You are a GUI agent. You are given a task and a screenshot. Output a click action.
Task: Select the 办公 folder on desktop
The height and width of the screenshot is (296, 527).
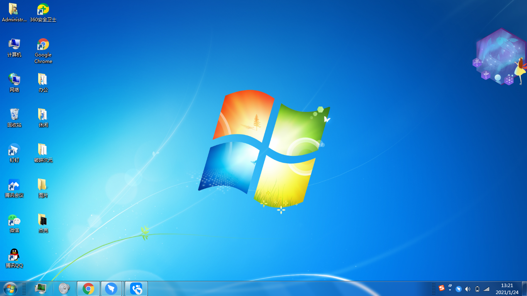(43, 83)
